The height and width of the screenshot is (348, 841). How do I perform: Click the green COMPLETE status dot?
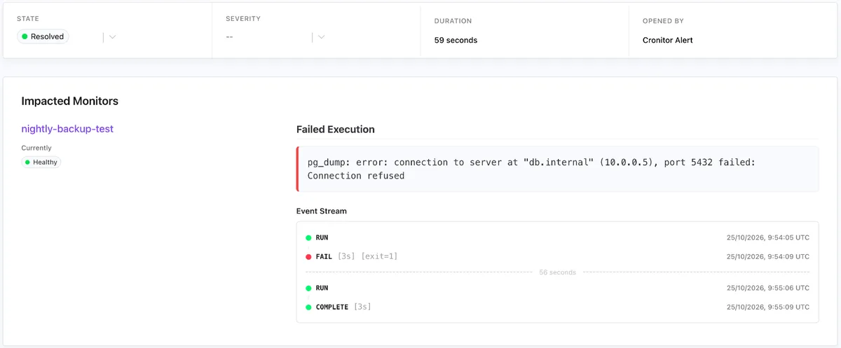pyautogui.click(x=308, y=307)
